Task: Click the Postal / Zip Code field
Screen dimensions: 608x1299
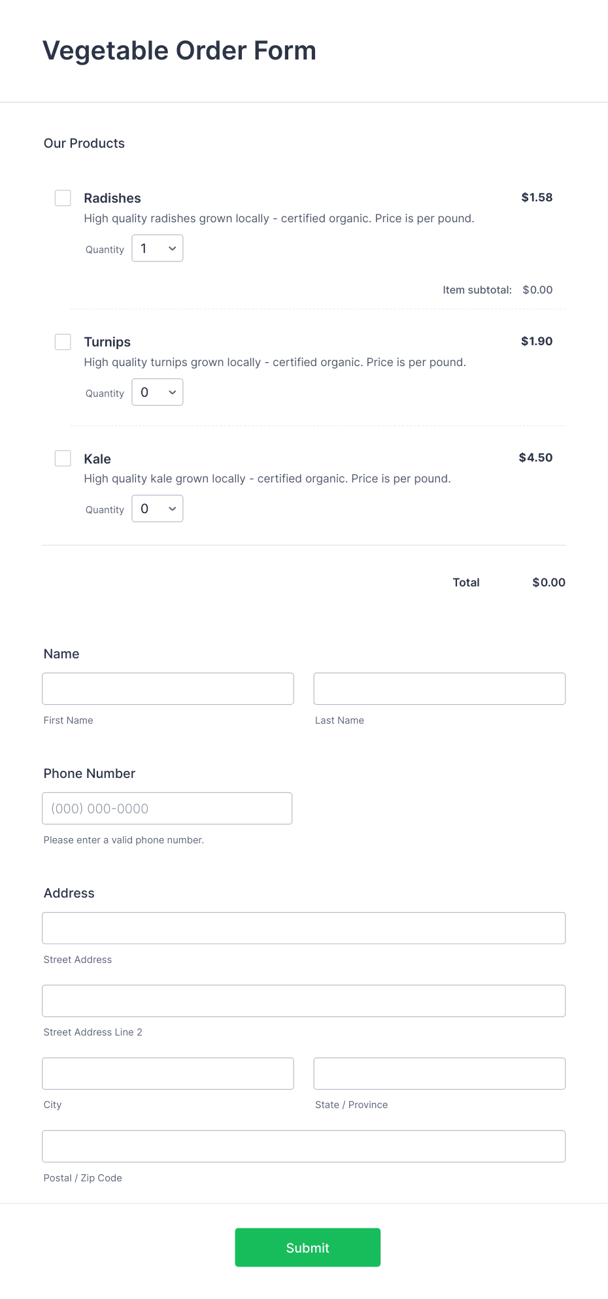Action: point(304,1145)
